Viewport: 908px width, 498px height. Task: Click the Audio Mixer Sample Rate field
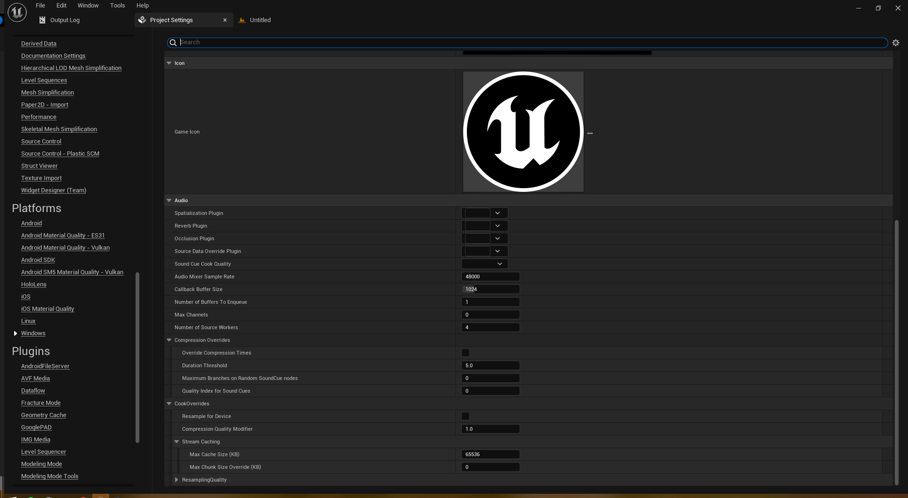point(490,277)
